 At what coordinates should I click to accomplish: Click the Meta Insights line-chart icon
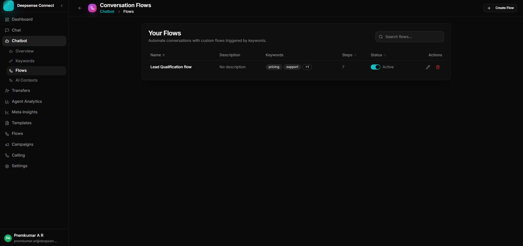click(x=7, y=112)
